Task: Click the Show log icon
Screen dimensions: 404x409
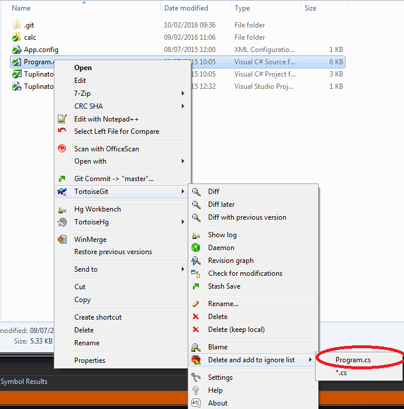Action: [196, 235]
